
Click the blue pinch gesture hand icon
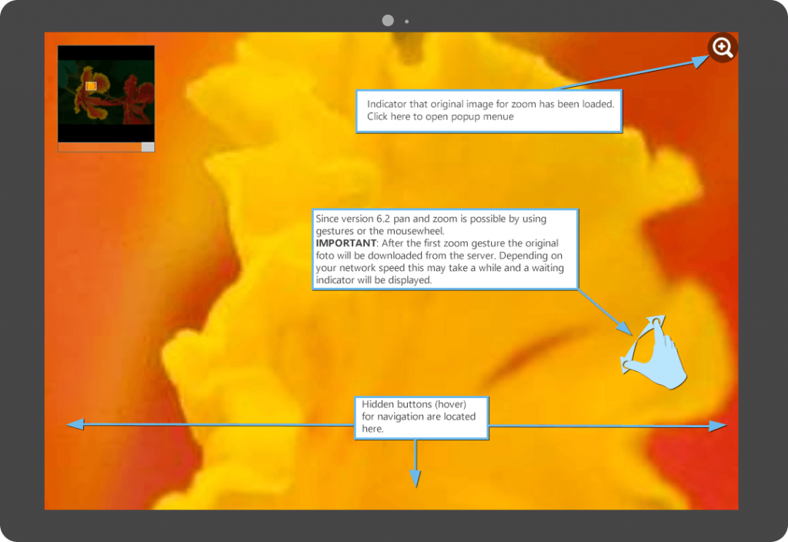(652, 353)
